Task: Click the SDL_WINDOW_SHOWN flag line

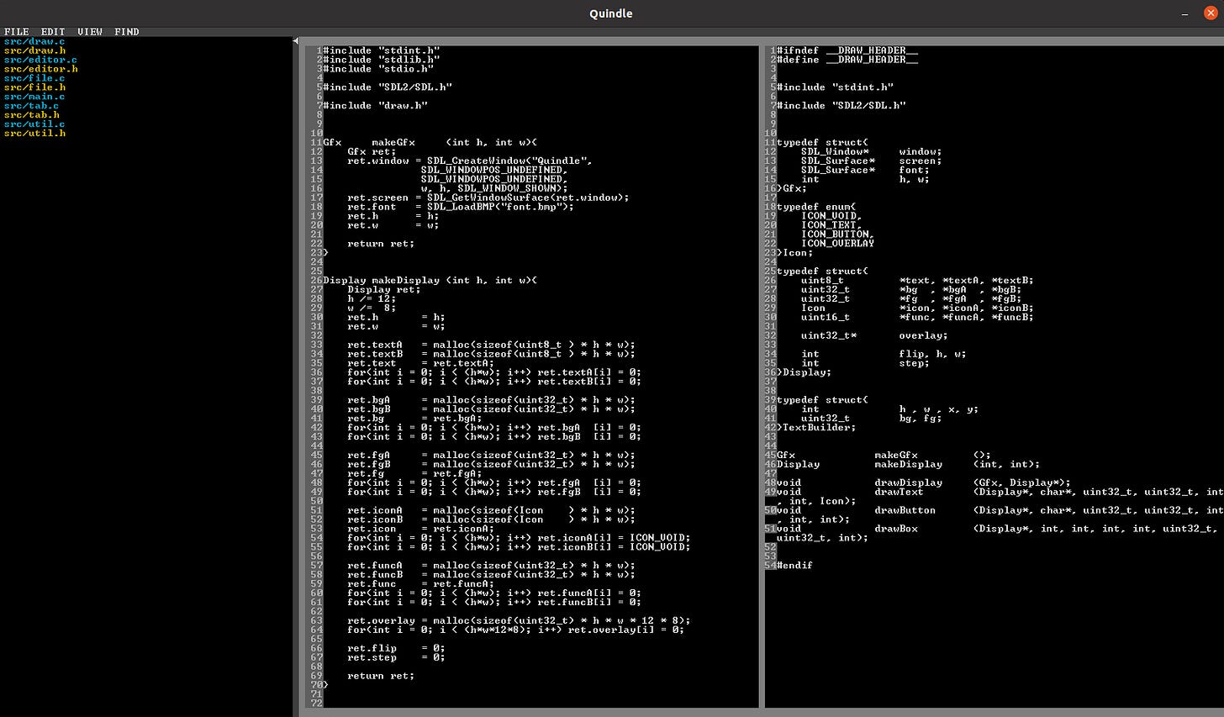Action: click(x=494, y=189)
